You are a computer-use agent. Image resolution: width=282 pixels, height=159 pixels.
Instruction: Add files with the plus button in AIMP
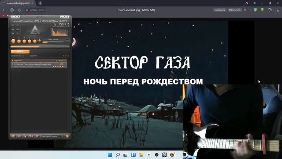tap(13, 136)
